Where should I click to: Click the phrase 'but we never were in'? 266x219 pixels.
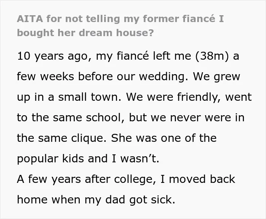[187, 117]
